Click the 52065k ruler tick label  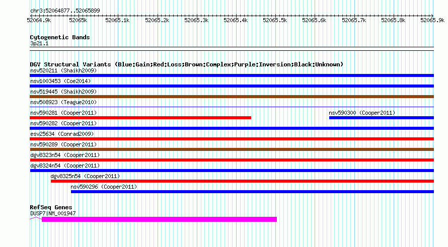coord(78,20)
